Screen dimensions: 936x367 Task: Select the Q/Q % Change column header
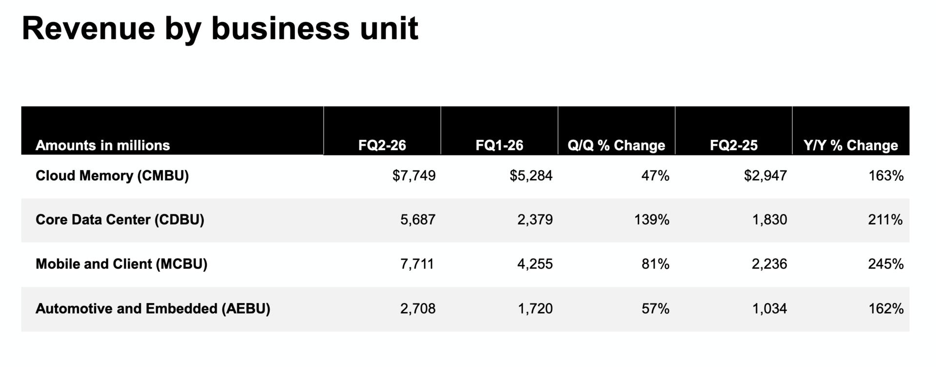click(616, 145)
